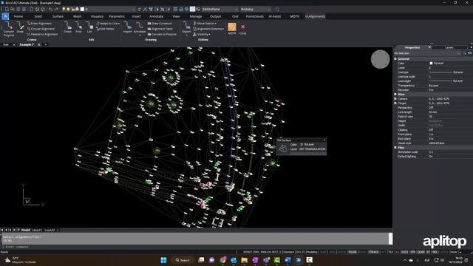Switch to the Civil ribbon tab
Viewport: 473px width, 266px height.
[235, 16]
